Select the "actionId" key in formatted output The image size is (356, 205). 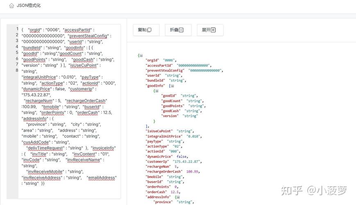coord(155,151)
